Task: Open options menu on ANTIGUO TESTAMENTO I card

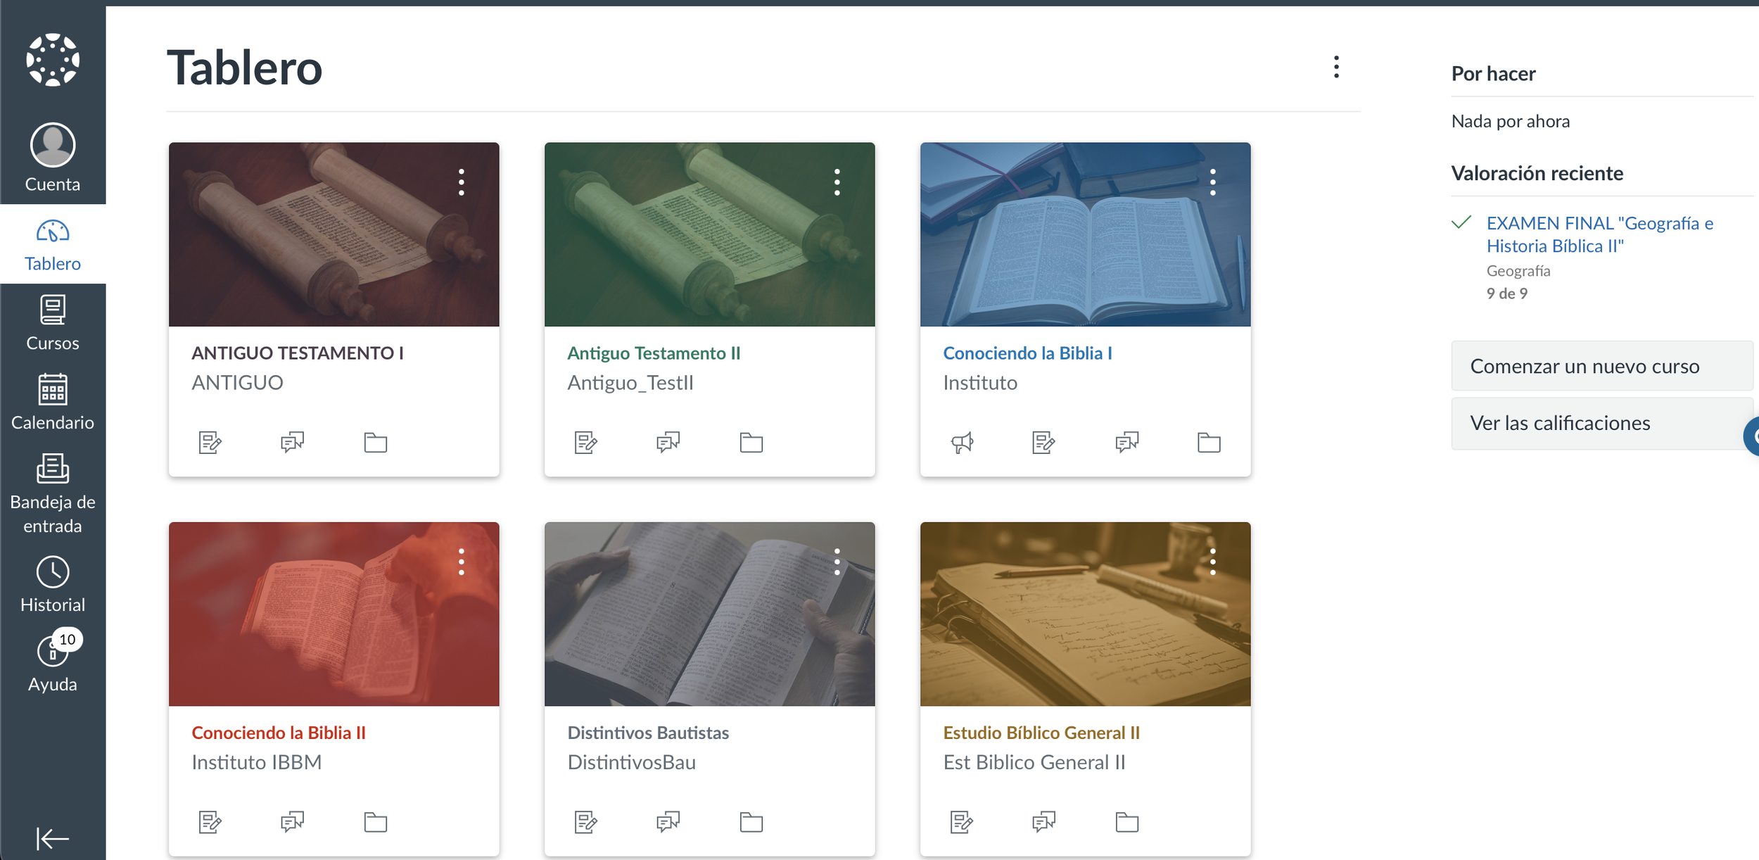Action: tap(462, 182)
